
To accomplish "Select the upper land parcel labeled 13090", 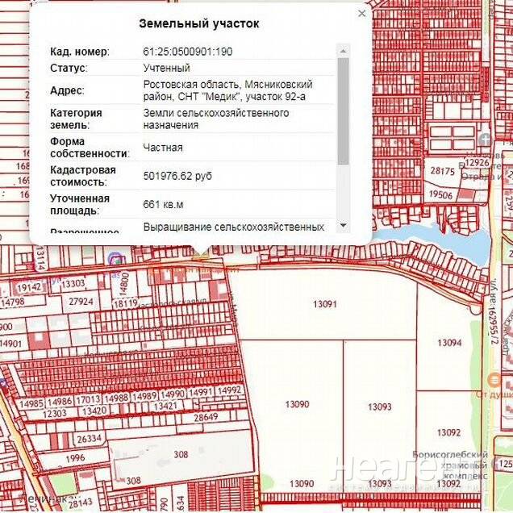I will click(297, 404).
